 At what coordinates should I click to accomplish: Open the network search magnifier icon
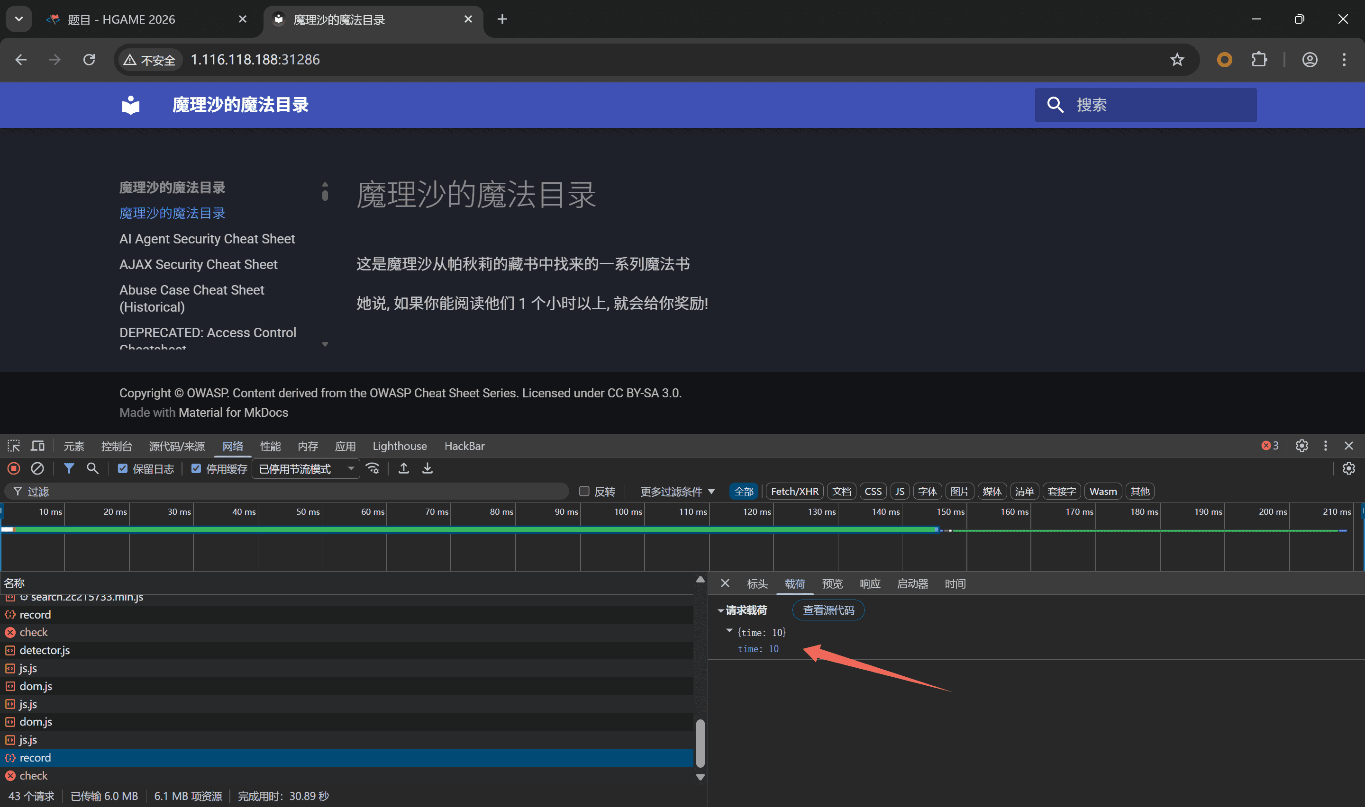92,468
